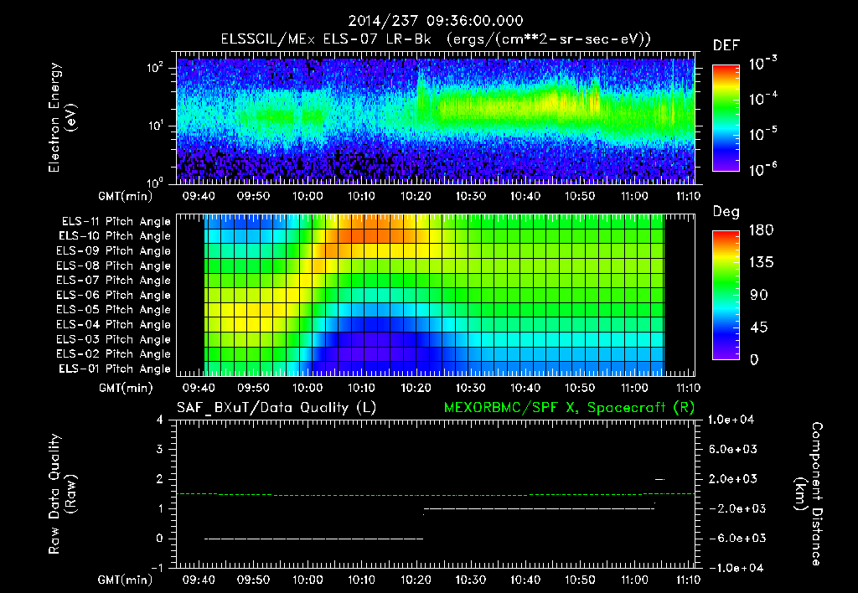Click the 2.0e+03 Component Distance tick
858x593 pixels.
point(733,479)
